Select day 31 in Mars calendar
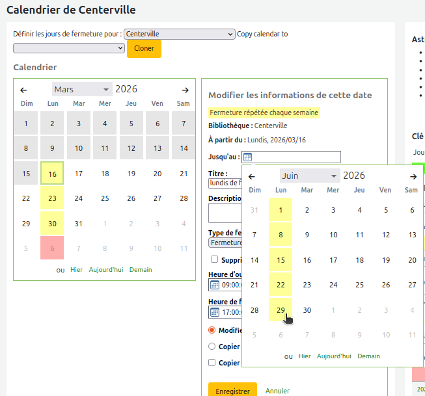Screen dimensions: 425x396 point(78,224)
